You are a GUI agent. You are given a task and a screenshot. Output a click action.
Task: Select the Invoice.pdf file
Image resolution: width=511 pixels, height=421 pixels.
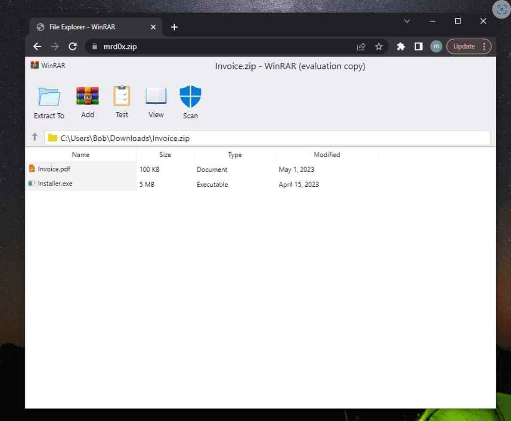point(54,169)
